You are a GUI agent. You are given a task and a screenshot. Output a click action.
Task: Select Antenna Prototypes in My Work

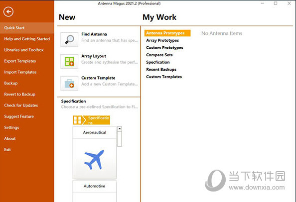click(x=167, y=33)
